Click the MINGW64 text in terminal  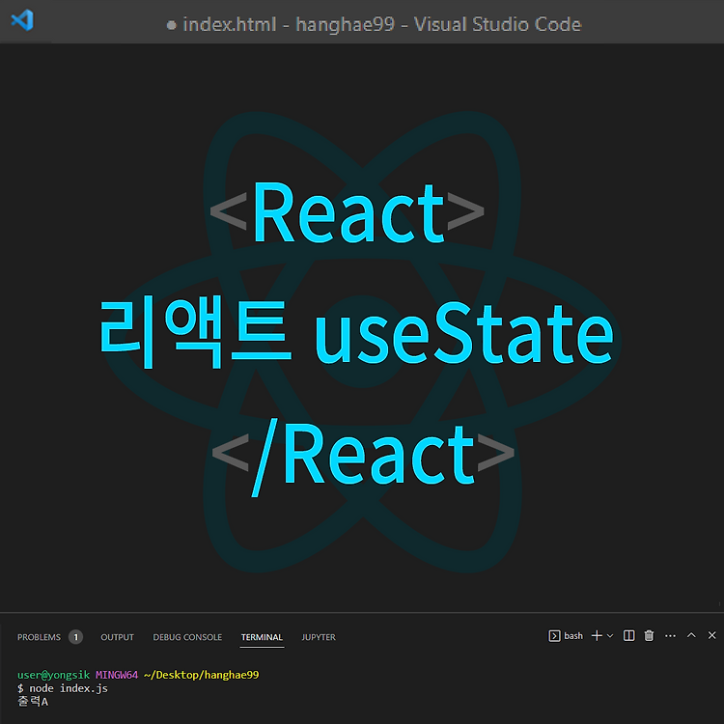point(117,675)
